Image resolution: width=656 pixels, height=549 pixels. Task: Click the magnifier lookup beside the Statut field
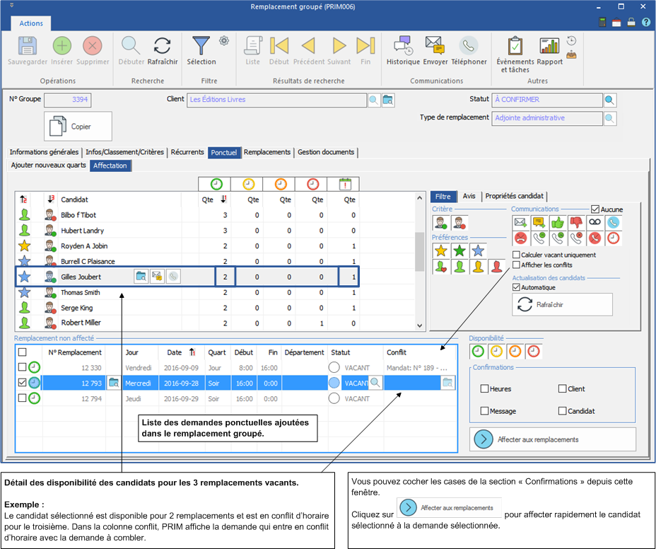coord(609,100)
